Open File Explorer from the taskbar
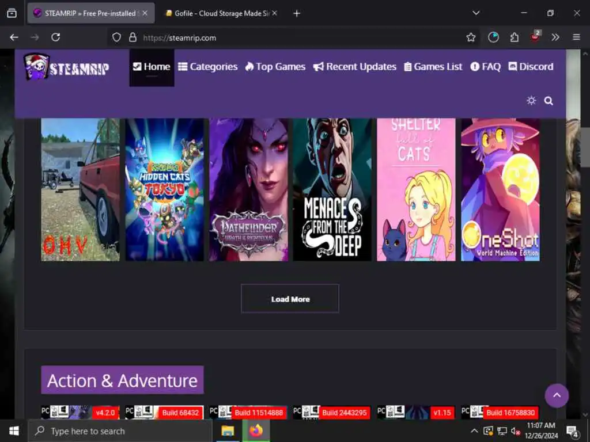This screenshot has width=590, height=442. click(x=228, y=430)
